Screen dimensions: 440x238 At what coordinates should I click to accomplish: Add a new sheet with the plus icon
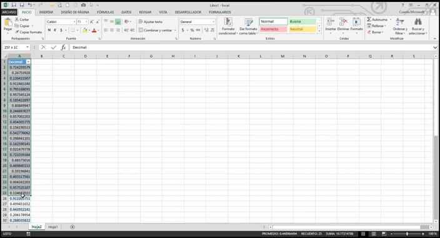point(72,227)
